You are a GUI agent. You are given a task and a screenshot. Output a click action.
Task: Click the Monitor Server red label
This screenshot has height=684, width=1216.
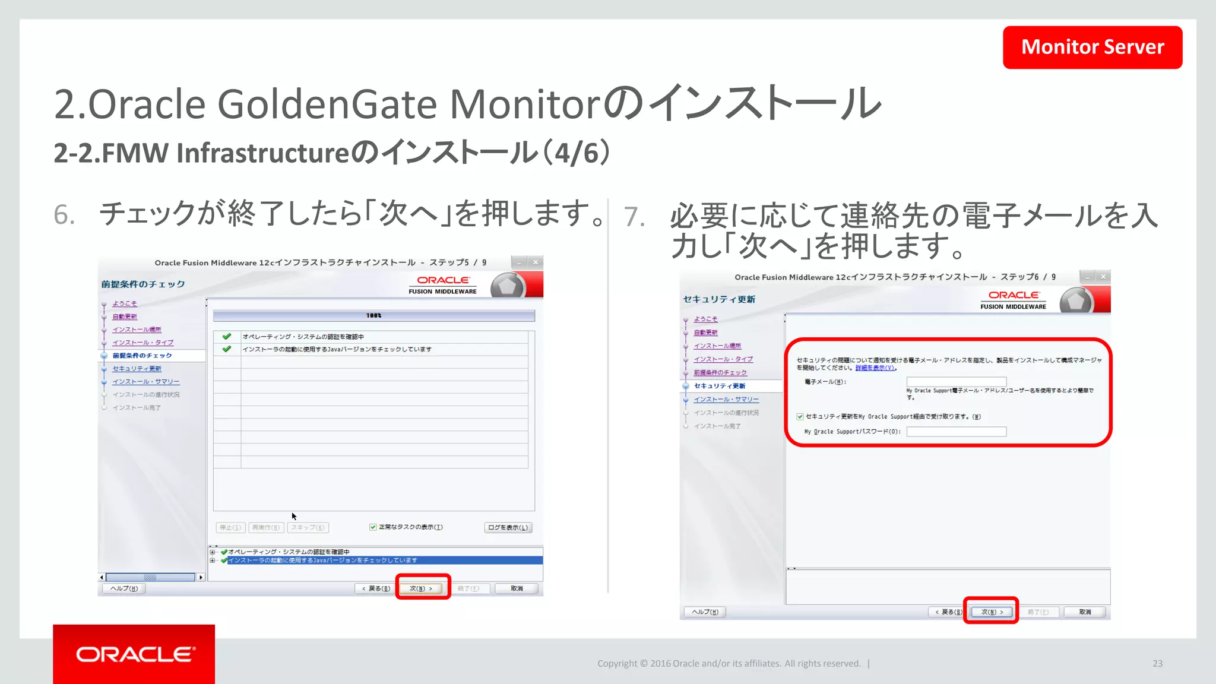coord(1092,47)
